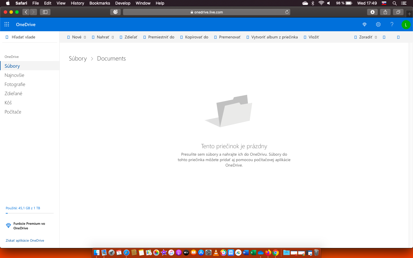This screenshot has width=413, height=258.
Task: Go back with Safari's back arrow
Action: pos(26,12)
